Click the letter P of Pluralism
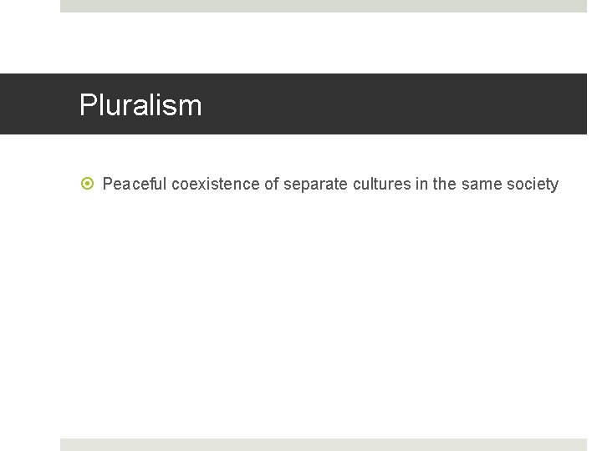 pyautogui.click(x=86, y=105)
